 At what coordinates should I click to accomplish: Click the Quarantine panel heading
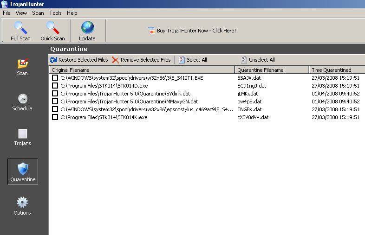coord(69,49)
